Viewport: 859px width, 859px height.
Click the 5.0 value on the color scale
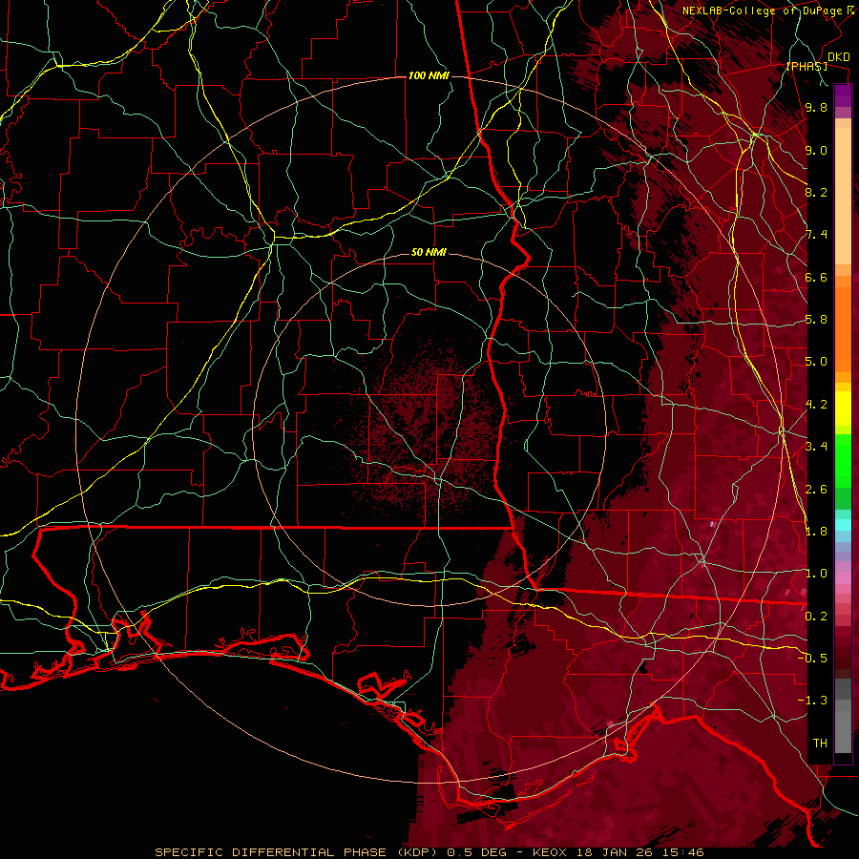[816, 362]
